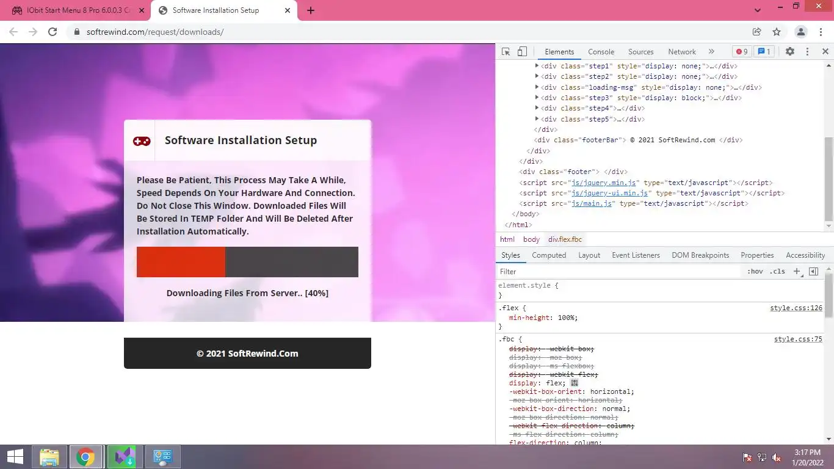This screenshot has width=834, height=469.
Task: Go back in the browser
Action: pos(13,32)
